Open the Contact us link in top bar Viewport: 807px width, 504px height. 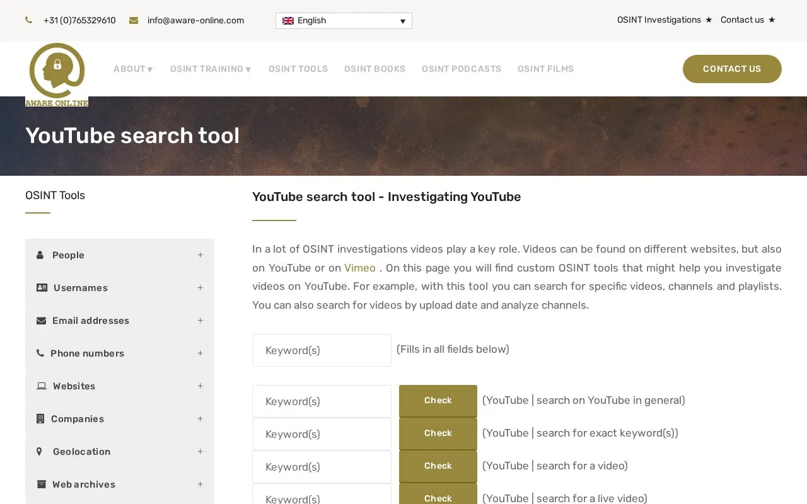click(742, 20)
